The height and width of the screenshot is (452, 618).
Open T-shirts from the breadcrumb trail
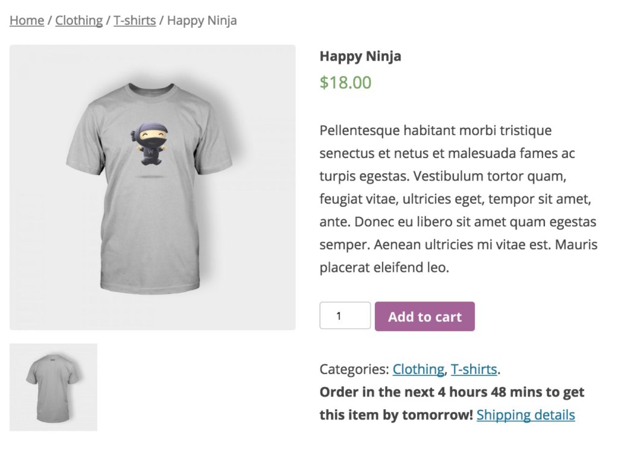pyautogui.click(x=134, y=20)
